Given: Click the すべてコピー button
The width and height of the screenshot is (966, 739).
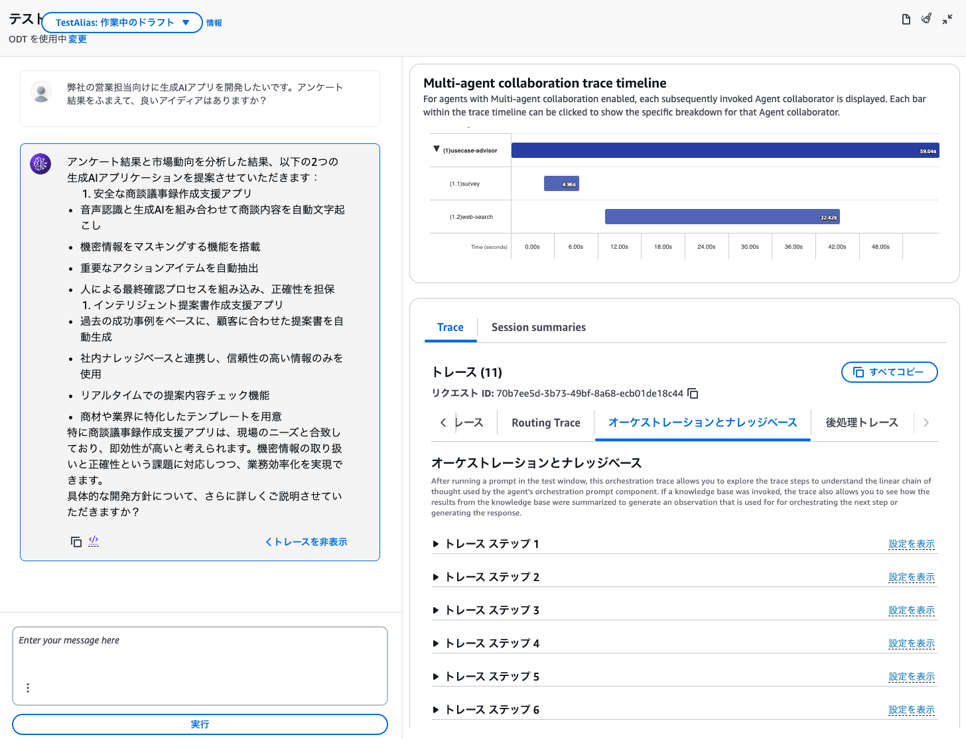Looking at the screenshot, I should [889, 372].
